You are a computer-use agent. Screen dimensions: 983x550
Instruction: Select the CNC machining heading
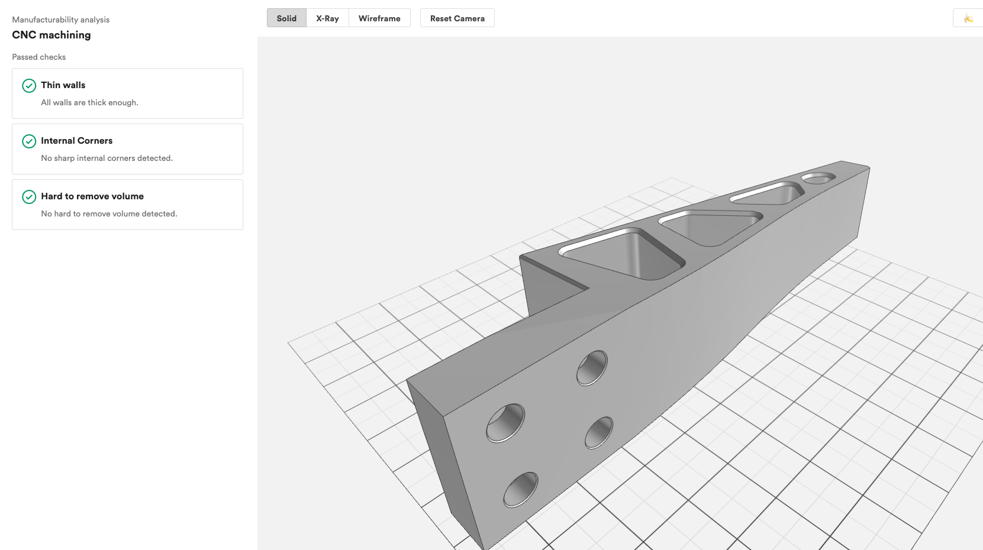pyautogui.click(x=51, y=35)
